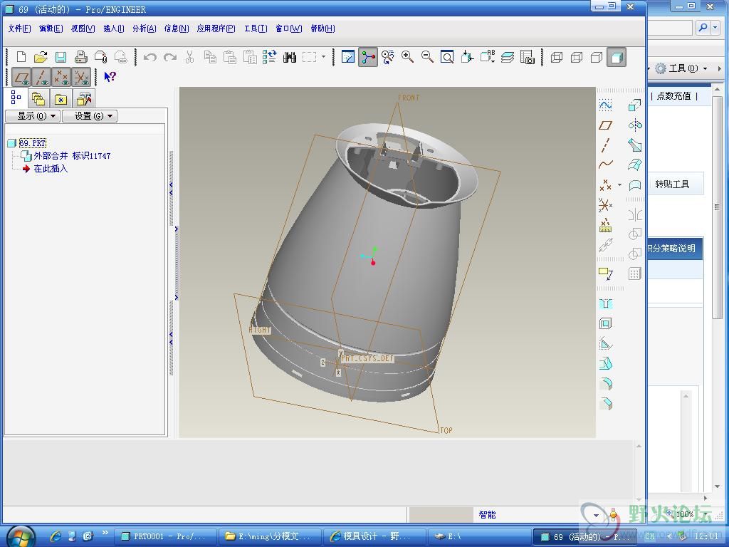Click the Cut scissors icon
Viewport: 729px width, 547px height.
coord(189,57)
